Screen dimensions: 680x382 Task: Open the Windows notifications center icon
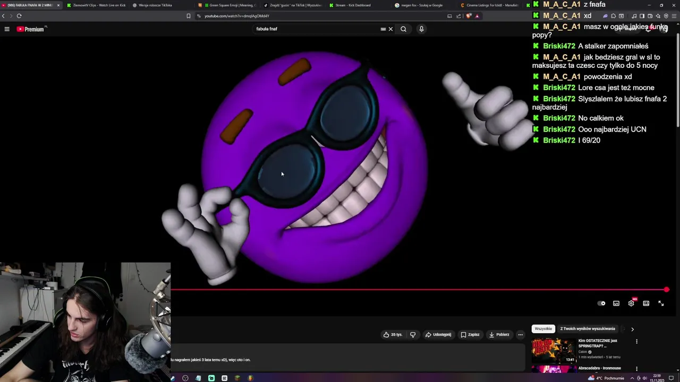click(671, 378)
